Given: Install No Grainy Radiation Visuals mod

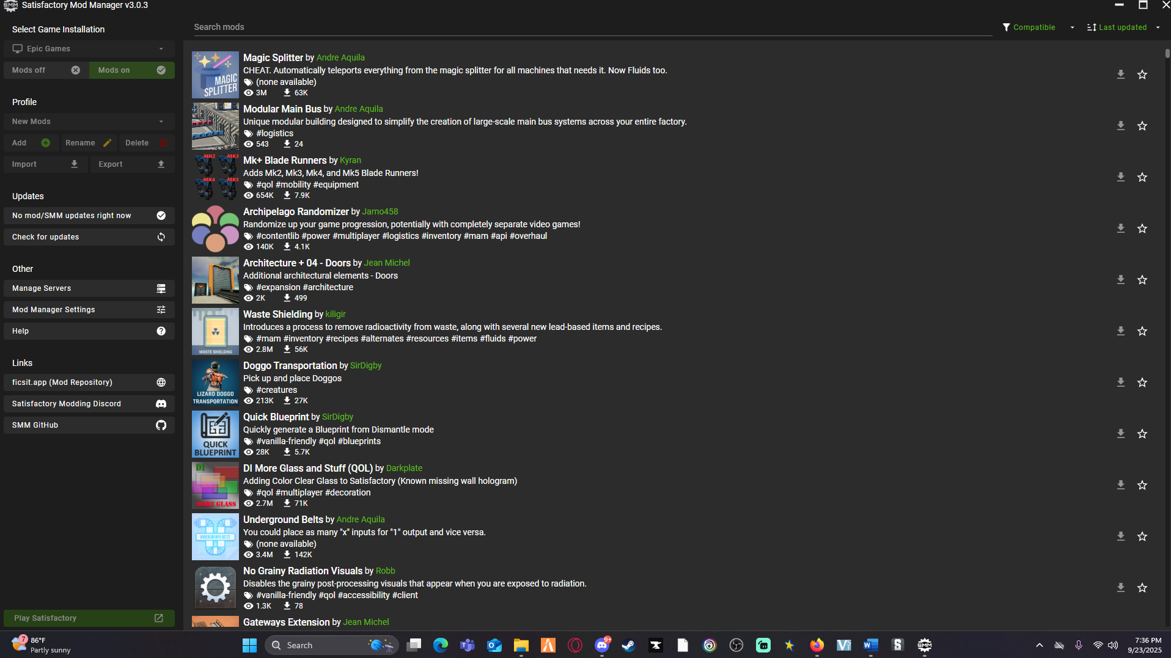Looking at the screenshot, I should tap(1120, 588).
